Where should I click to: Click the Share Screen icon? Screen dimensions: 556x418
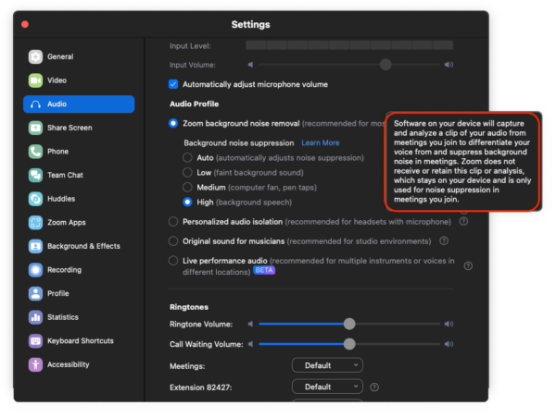pos(35,128)
